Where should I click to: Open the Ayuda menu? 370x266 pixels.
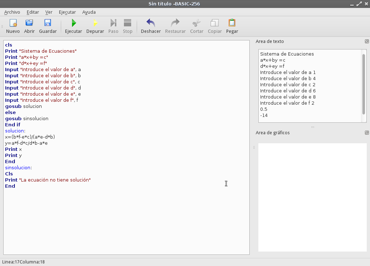point(89,12)
